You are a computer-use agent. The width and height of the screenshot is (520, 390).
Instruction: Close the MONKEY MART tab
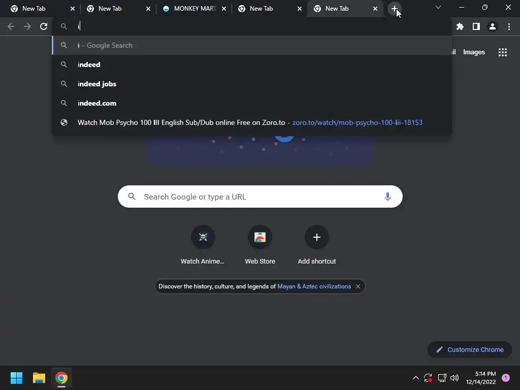(224, 9)
